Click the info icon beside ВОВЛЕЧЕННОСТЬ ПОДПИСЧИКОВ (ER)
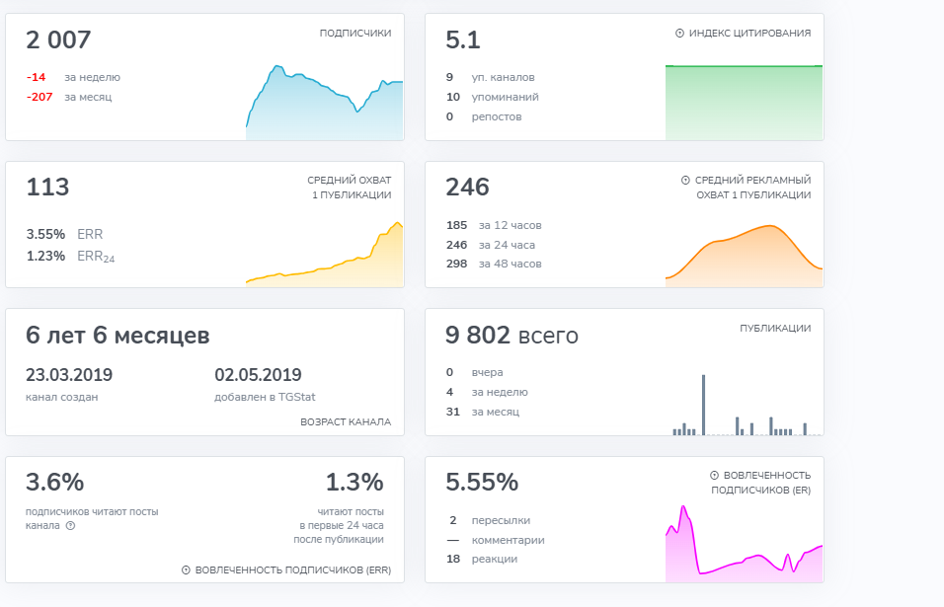 tap(714, 475)
